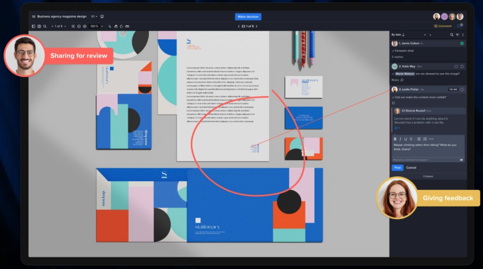Screen dimensions: 483x269
Task: Open comment search in the comments panel
Action: coord(452,35)
